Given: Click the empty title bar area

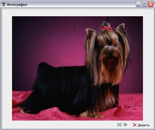Looking at the screenshot, I should pos(81,4).
